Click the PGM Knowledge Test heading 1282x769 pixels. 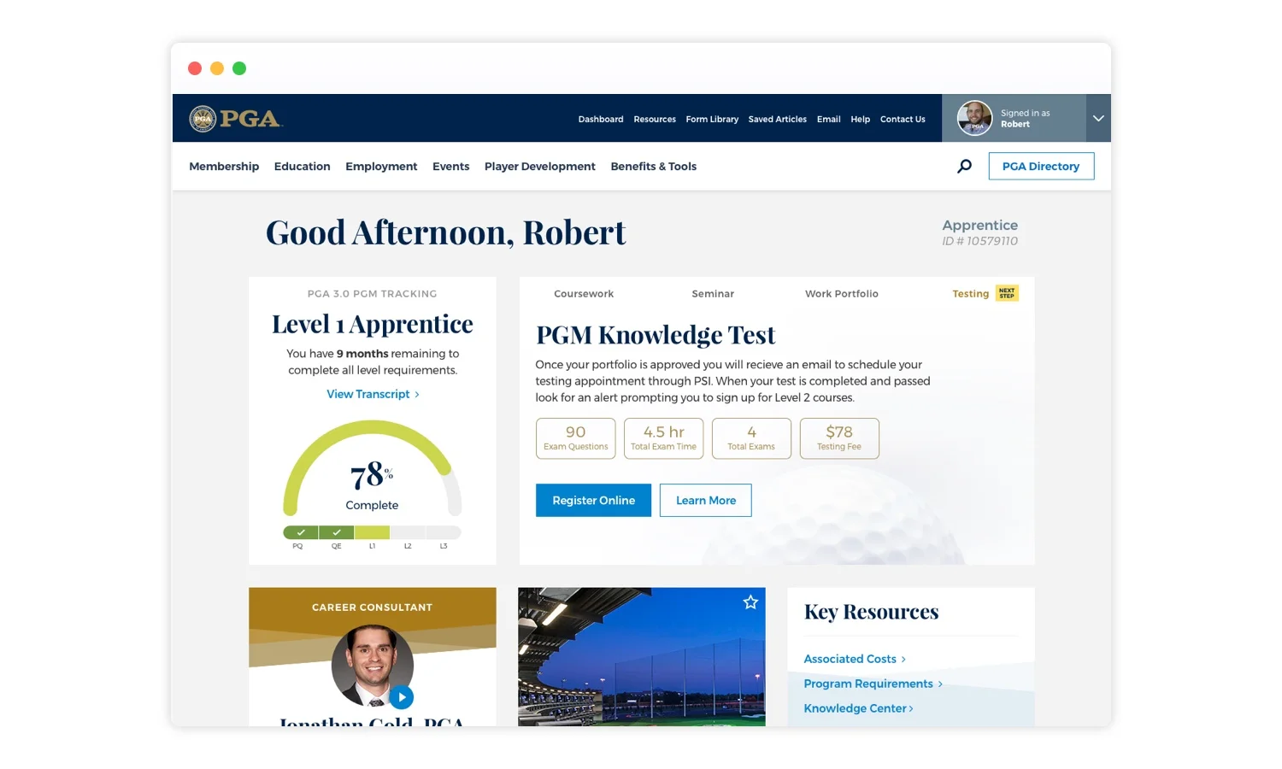[x=656, y=335]
